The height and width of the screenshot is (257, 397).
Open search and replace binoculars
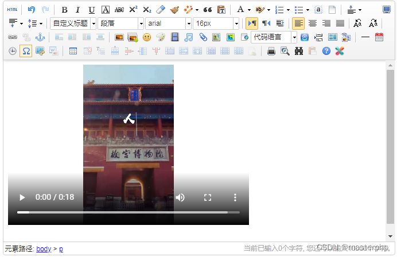point(299,52)
